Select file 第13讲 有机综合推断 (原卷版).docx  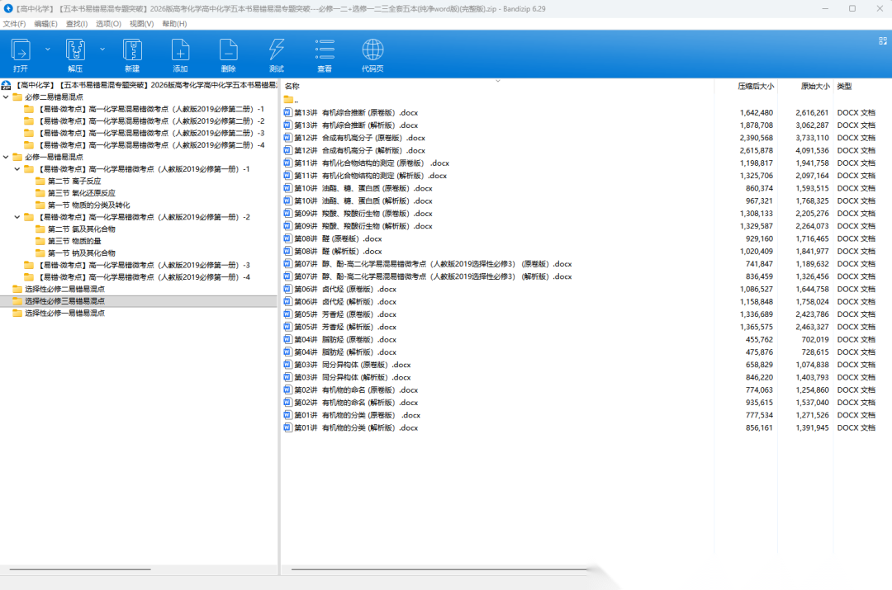(355, 113)
